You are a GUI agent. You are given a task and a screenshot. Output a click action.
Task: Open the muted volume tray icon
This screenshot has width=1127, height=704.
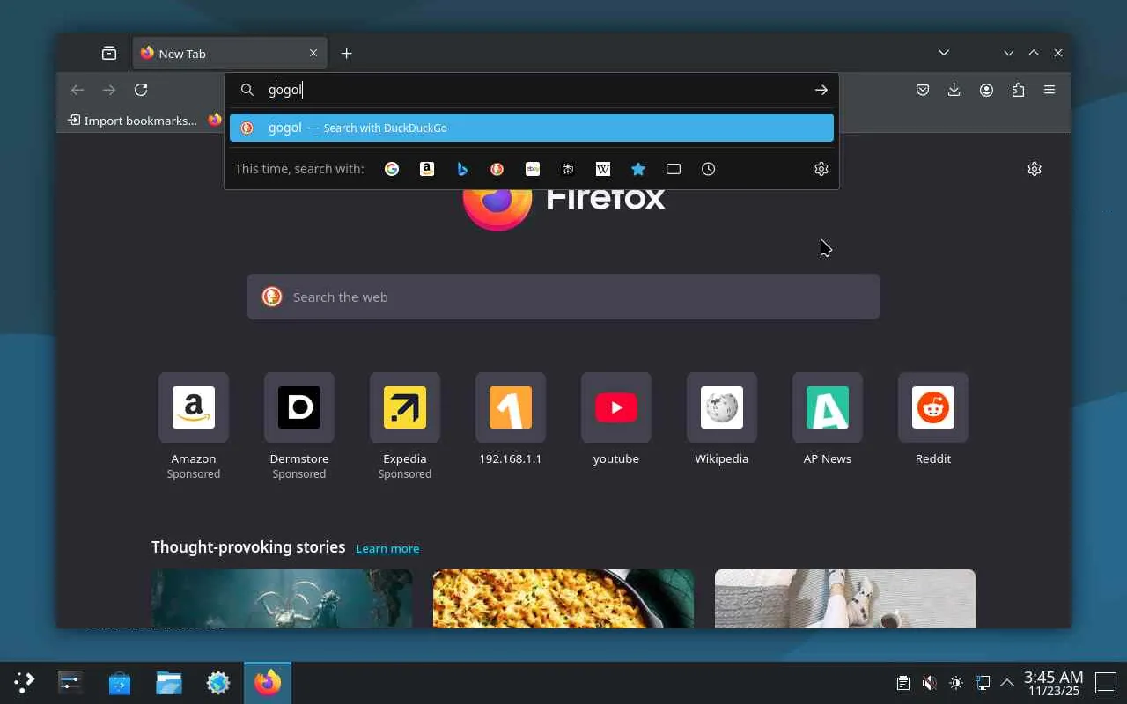[x=929, y=682]
